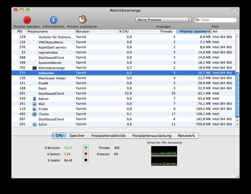Switch to the Netzwerk tab

tap(186, 136)
